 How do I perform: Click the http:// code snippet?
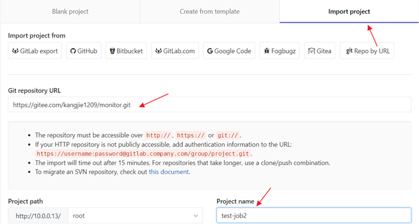(158, 135)
